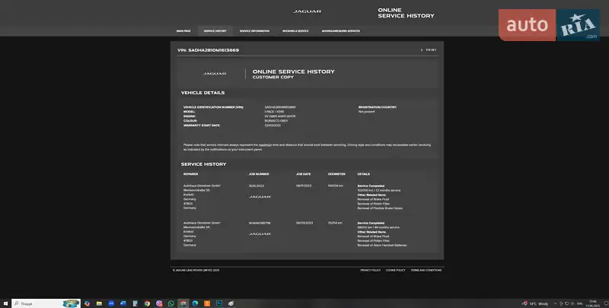Open WhatsApp from the taskbar
This screenshot has height=308, width=609.
(x=171, y=303)
